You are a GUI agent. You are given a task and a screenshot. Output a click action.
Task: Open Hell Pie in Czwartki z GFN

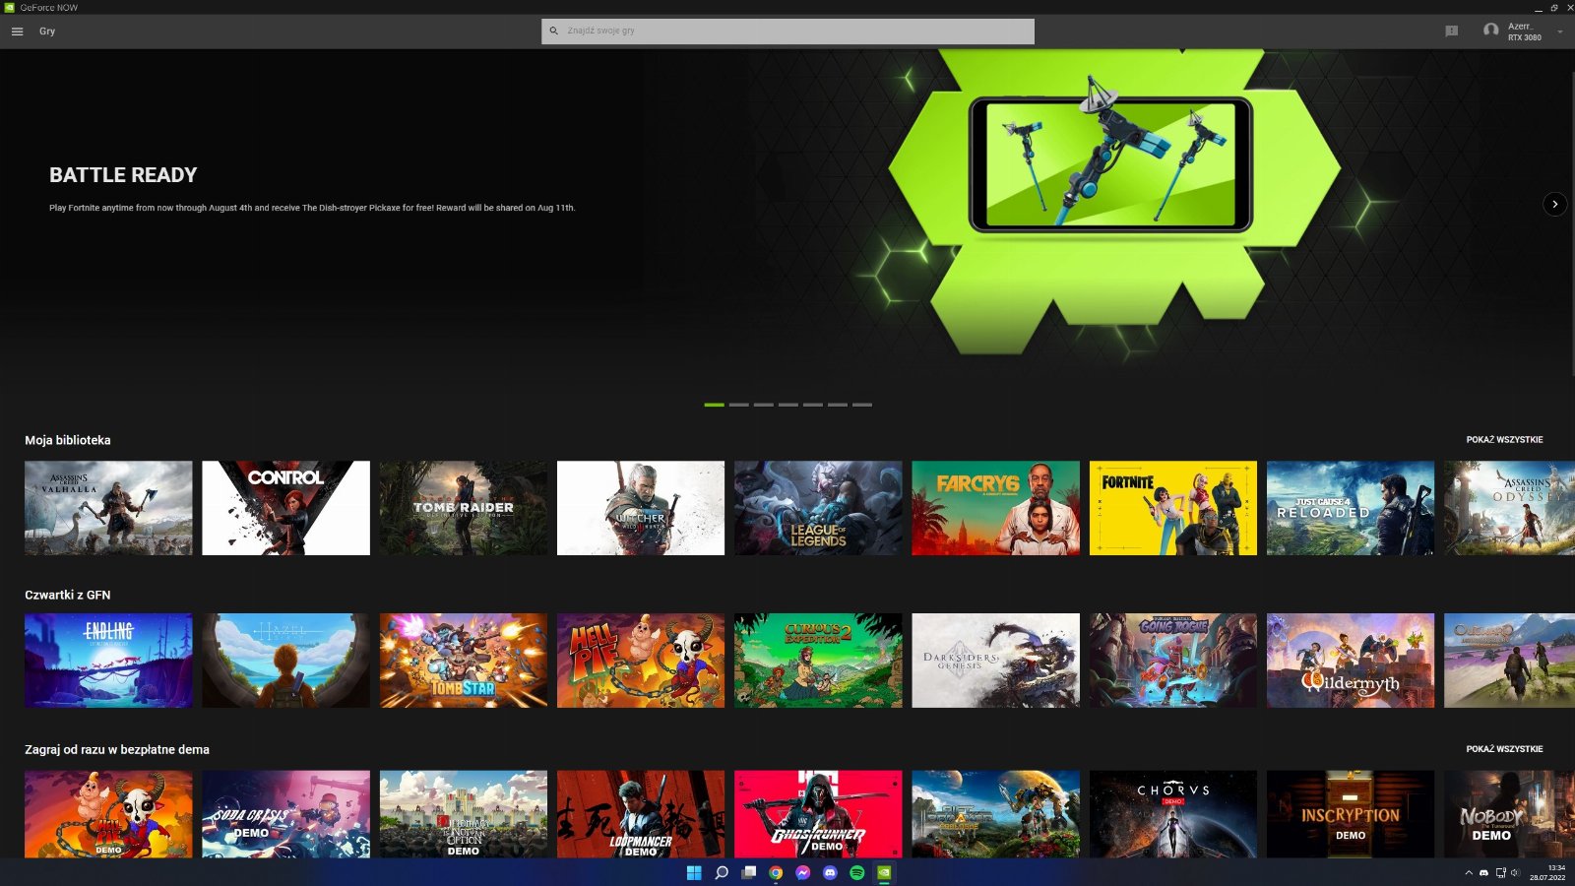[x=641, y=661]
